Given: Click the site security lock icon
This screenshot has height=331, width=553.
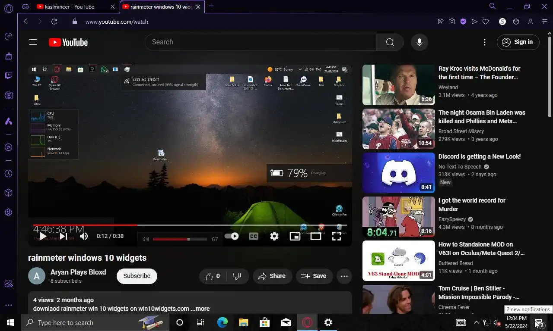Looking at the screenshot, I should point(75,22).
